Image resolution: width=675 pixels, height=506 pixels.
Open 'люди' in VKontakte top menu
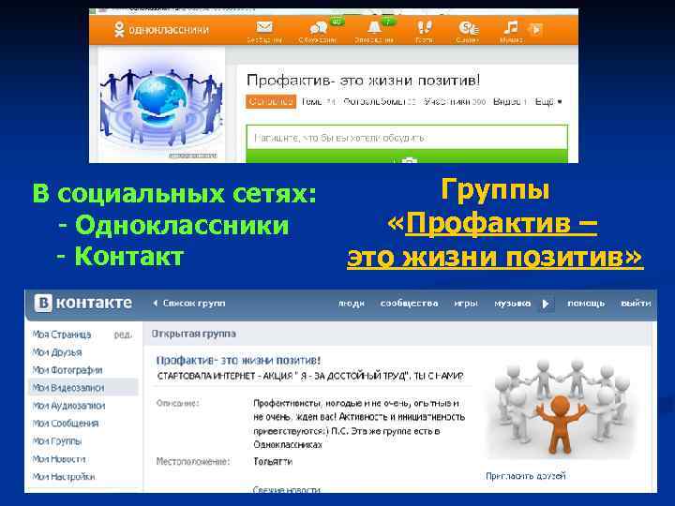[352, 304]
